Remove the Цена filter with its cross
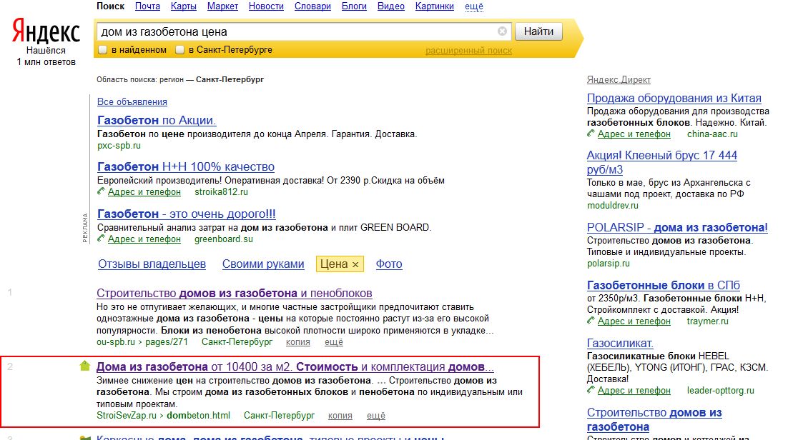Screen dimensions: 793x440 pyautogui.click(x=355, y=265)
